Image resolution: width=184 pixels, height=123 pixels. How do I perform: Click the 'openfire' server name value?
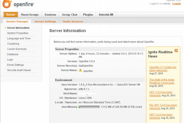[88, 71]
